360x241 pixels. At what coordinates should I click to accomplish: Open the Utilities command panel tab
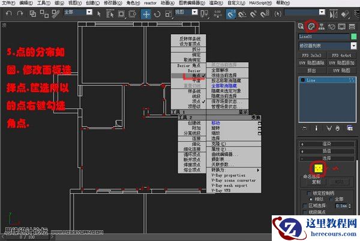point(352,27)
